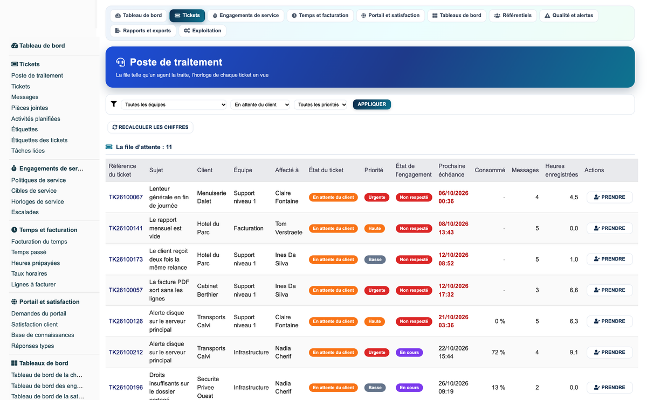
Task: Click RECALCULER LES CHIFFRES button
Action: pos(150,128)
